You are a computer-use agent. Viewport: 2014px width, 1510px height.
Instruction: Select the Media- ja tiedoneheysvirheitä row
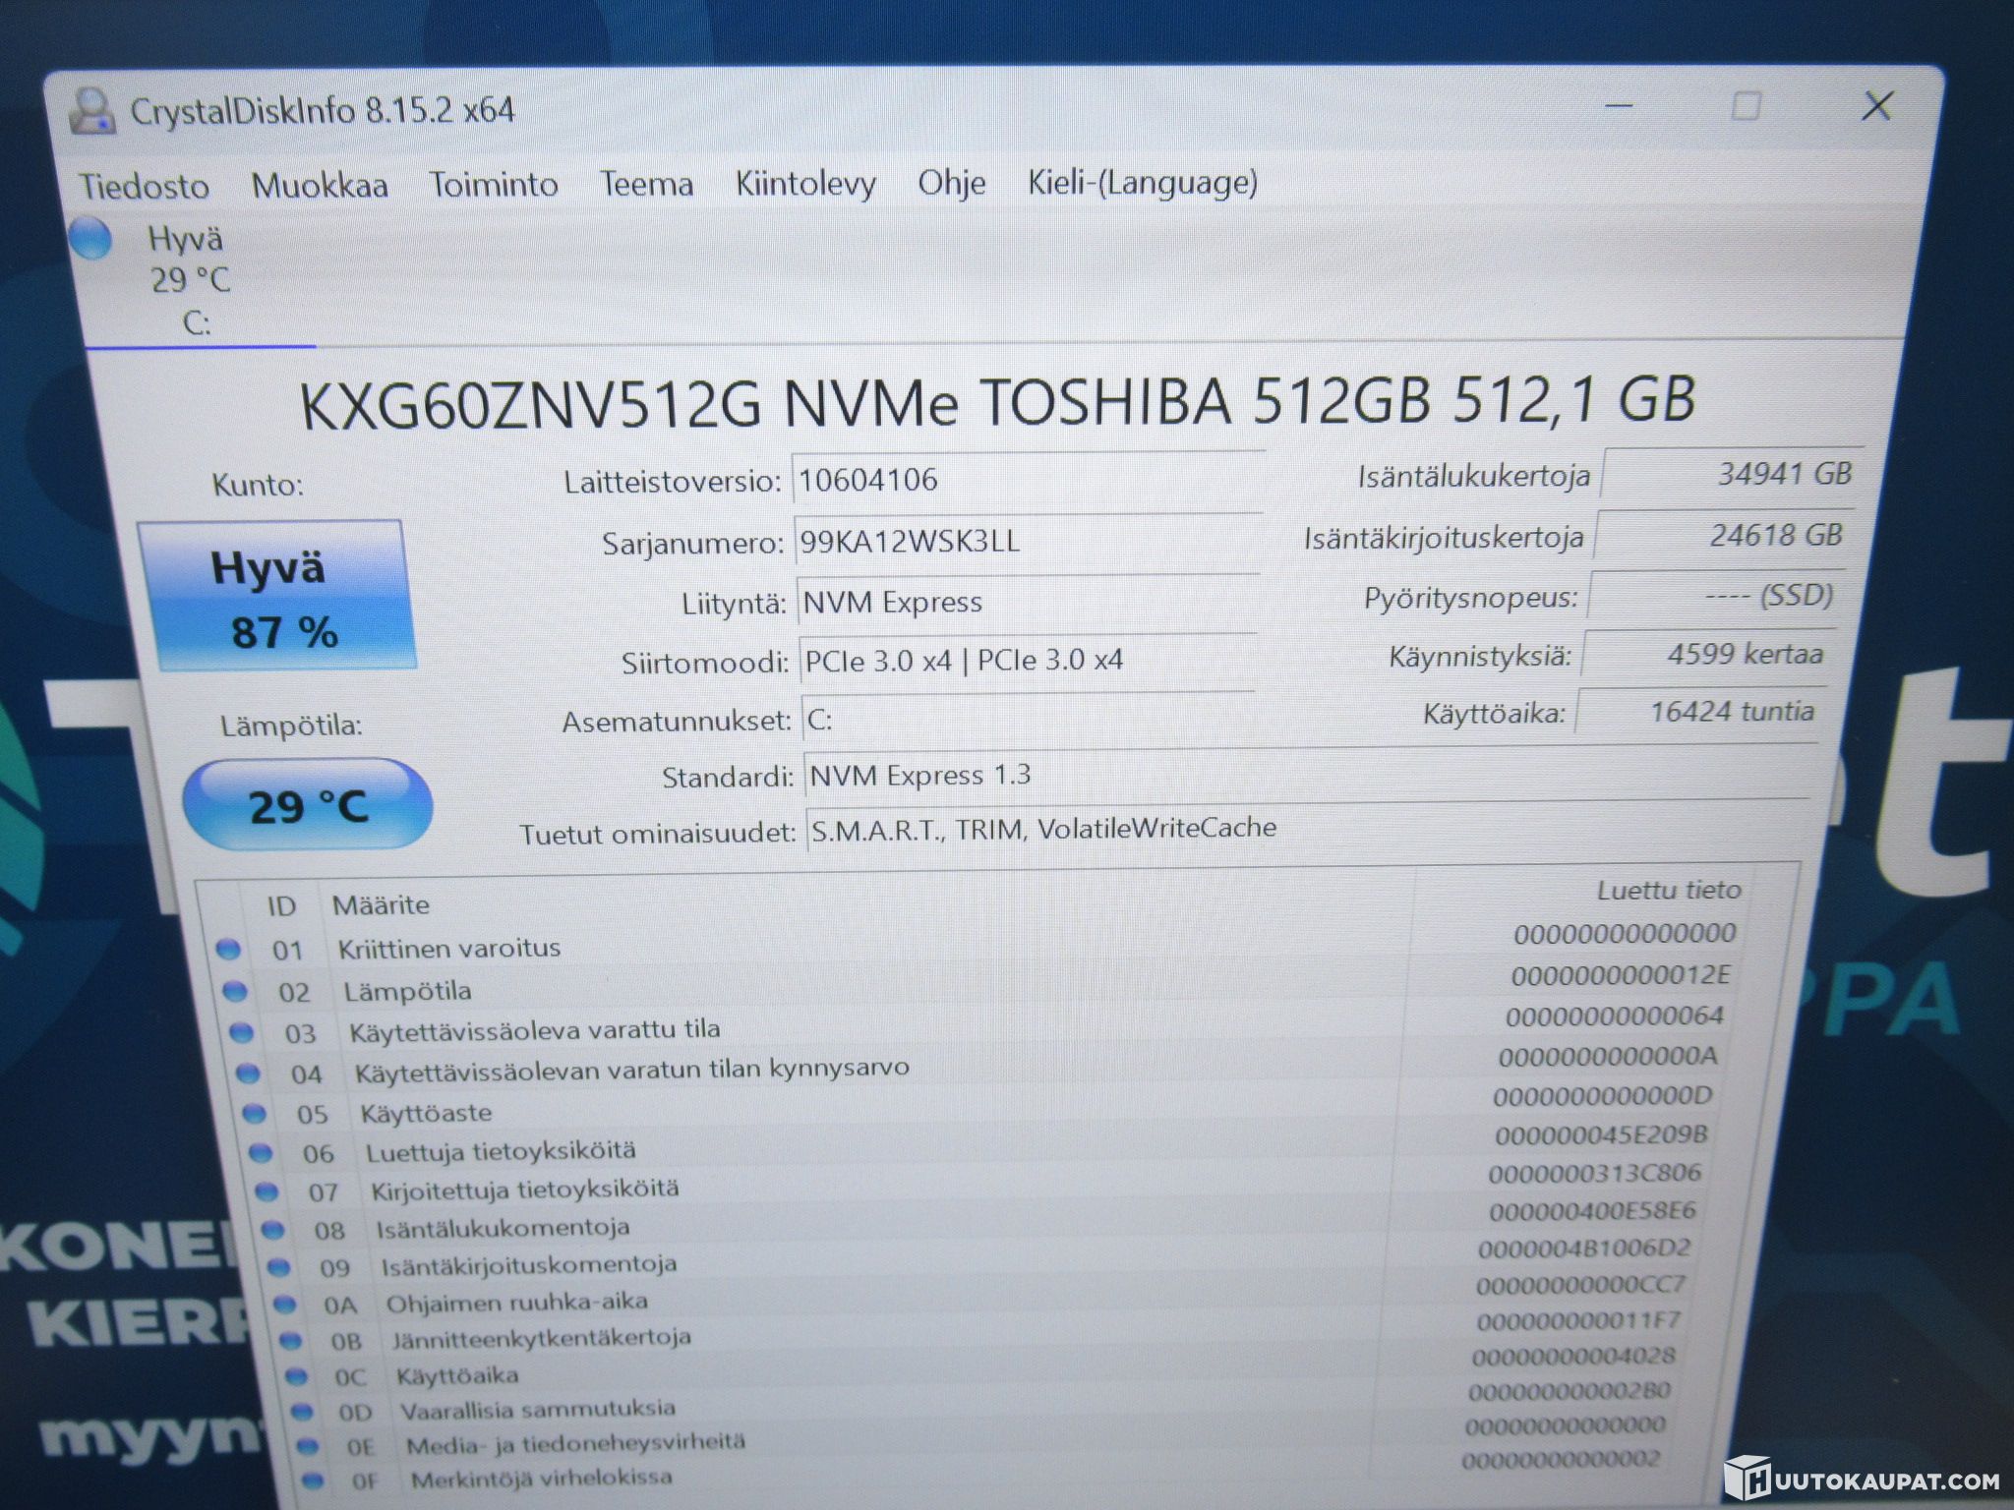point(986,1436)
